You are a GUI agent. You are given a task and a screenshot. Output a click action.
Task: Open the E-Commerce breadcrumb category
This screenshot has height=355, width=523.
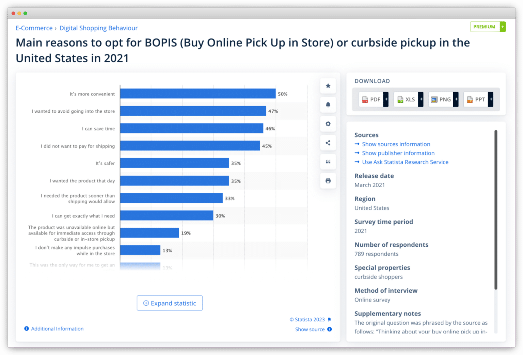click(x=34, y=28)
